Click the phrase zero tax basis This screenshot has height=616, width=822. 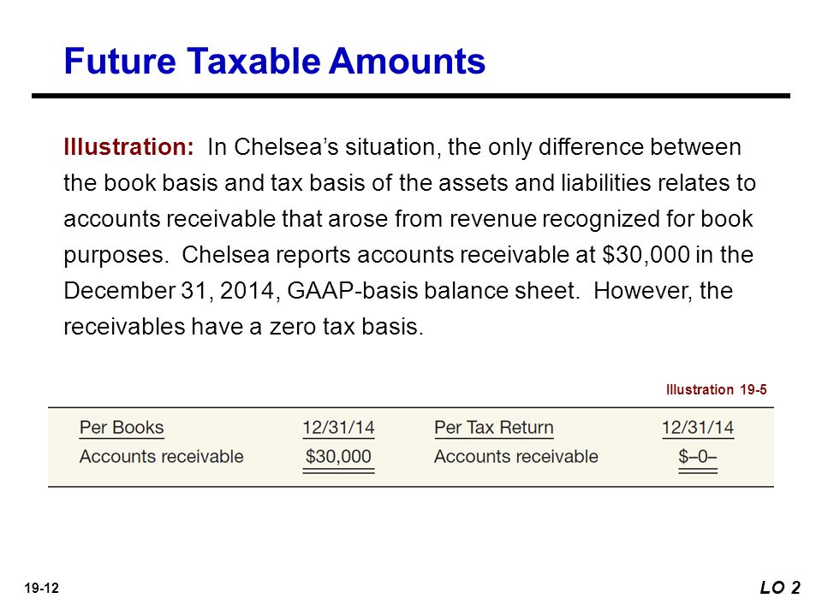347,327
